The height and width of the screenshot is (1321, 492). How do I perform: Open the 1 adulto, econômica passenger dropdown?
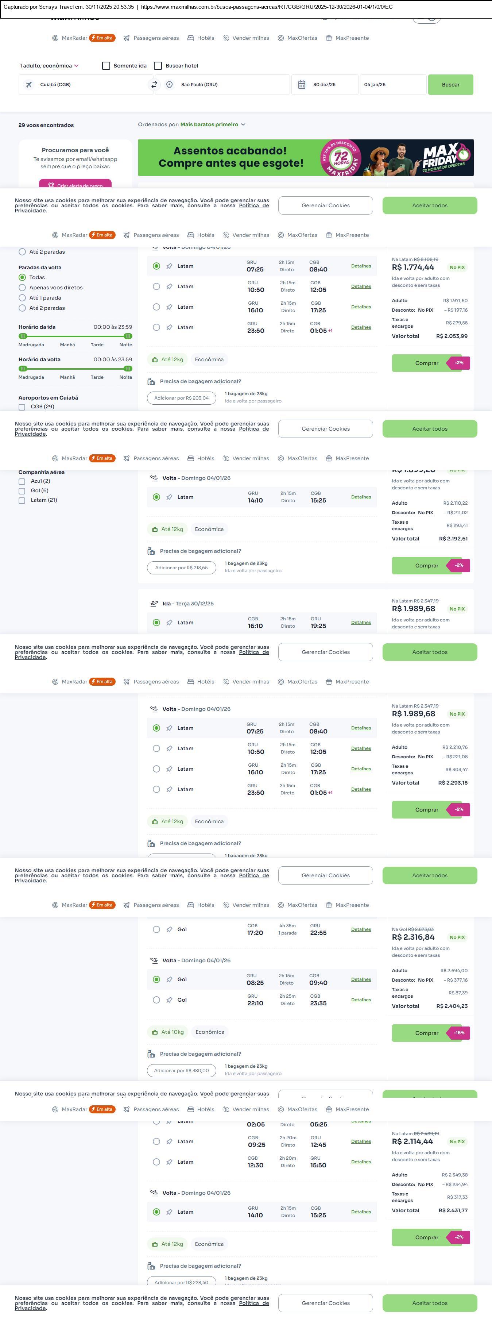point(49,66)
